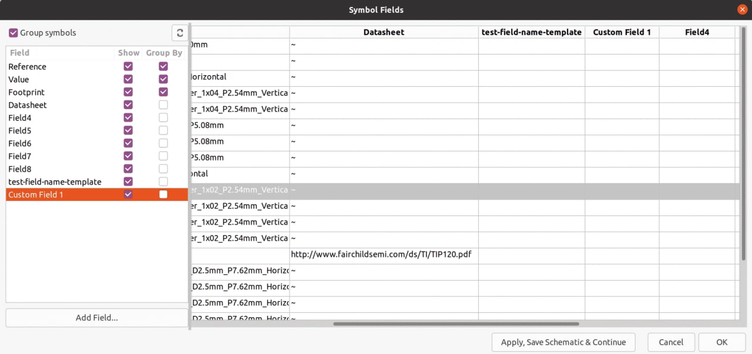The width and height of the screenshot is (752, 354).
Task: Click the TIP120 datasheet URL cell
Action: pyautogui.click(x=381, y=255)
